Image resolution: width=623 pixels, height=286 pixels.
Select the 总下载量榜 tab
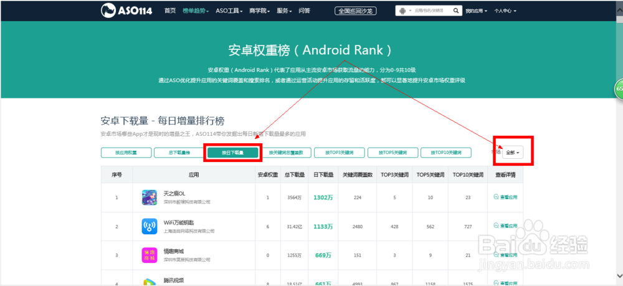[179, 153]
